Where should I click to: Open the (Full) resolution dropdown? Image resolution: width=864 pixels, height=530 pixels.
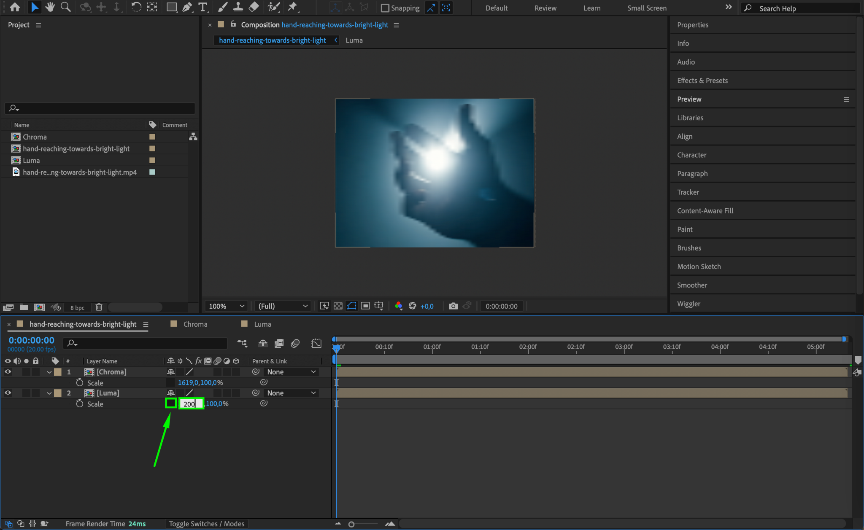pos(283,306)
